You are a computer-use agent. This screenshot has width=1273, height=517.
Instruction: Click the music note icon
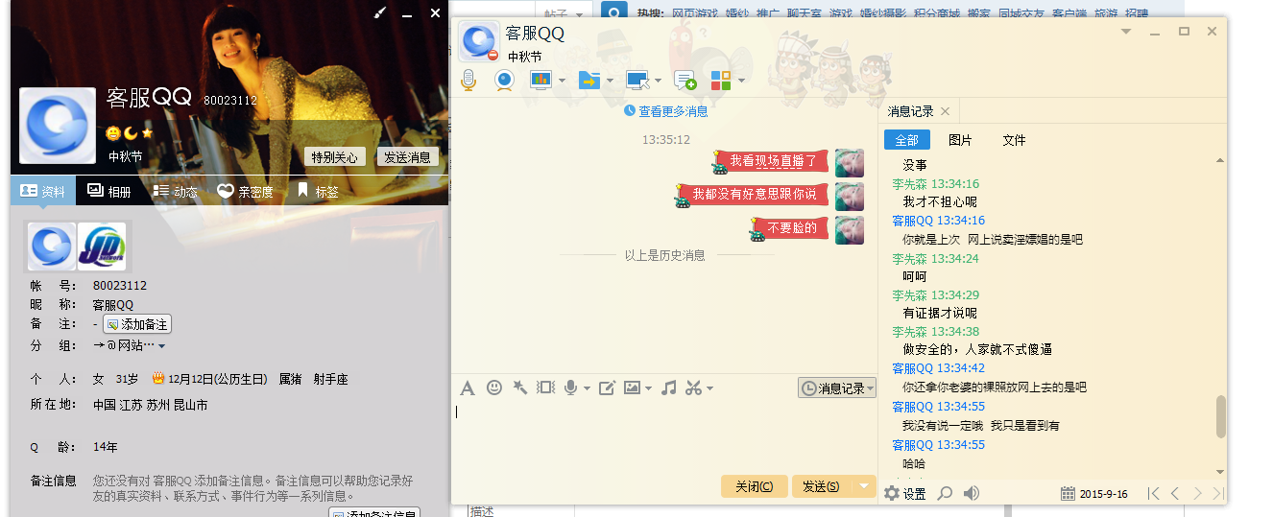(x=669, y=388)
